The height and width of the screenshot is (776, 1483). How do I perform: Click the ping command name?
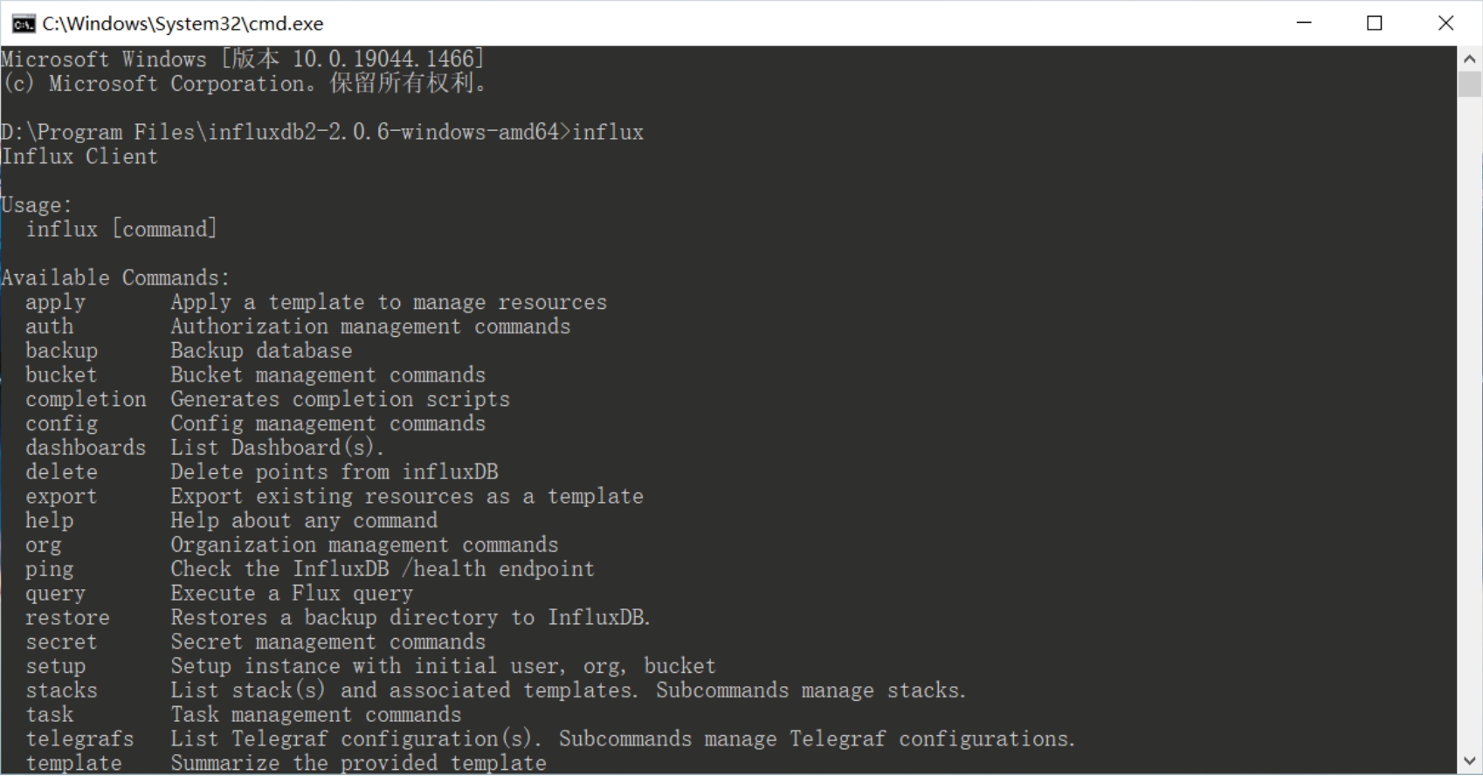49,569
